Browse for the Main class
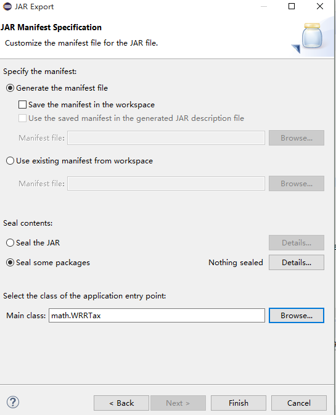Viewport: 336px width, 415px height. pyautogui.click(x=297, y=315)
